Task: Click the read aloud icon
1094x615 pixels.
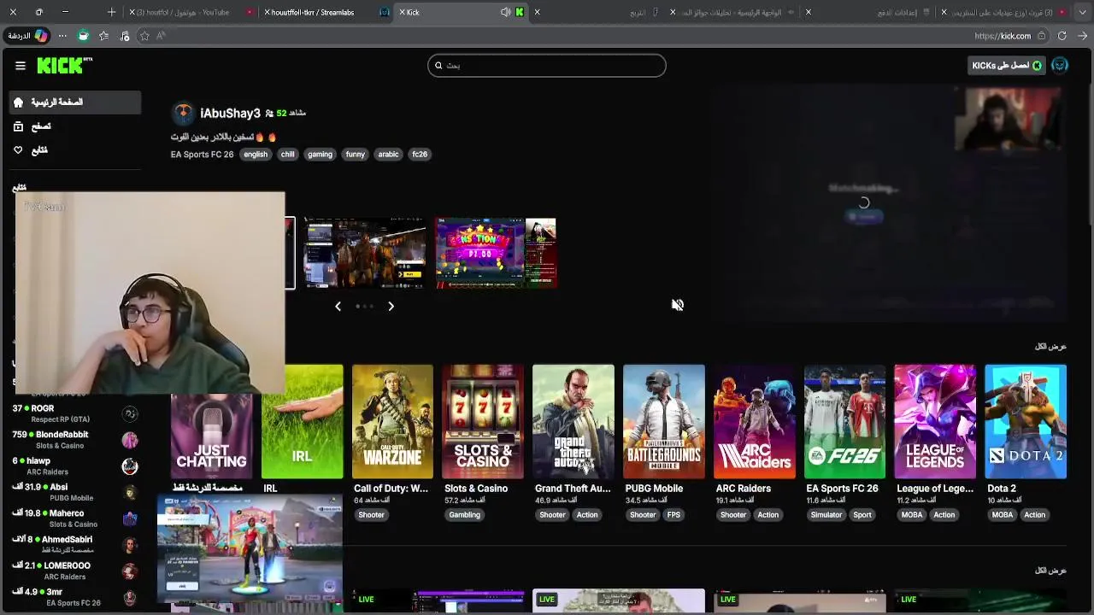Action: pos(161,36)
